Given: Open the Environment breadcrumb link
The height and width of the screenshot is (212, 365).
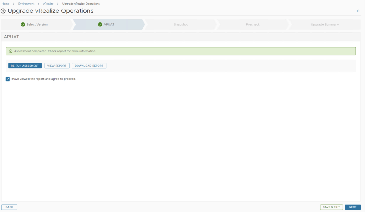Looking at the screenshot, I should coord(26,4).
